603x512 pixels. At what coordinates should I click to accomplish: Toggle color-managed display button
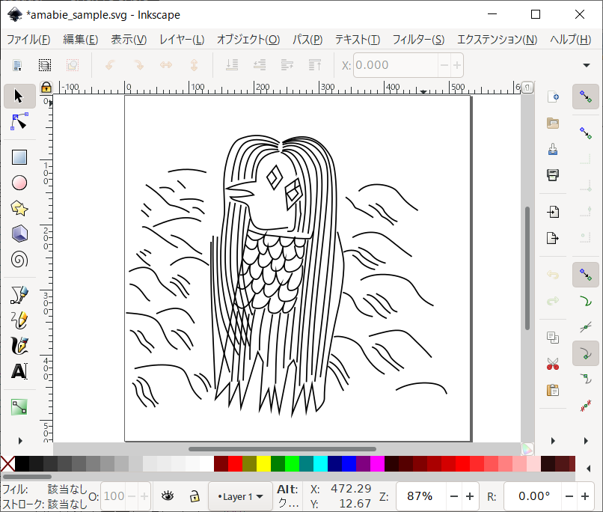point(527,448)
